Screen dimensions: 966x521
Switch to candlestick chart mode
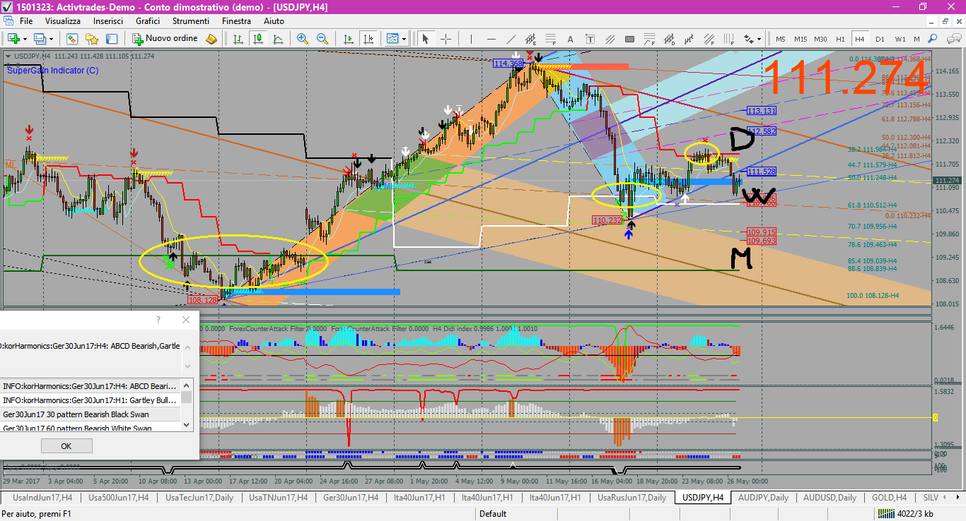[258, 39]
